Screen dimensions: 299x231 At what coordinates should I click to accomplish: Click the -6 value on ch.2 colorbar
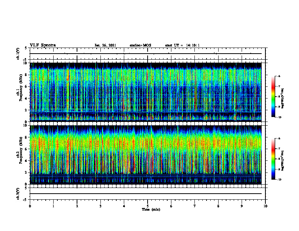(x=279, y=139)
